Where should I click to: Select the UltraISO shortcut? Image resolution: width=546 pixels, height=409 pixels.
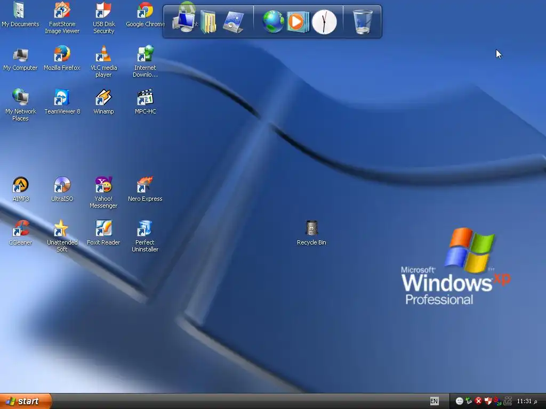coord(62,190)
